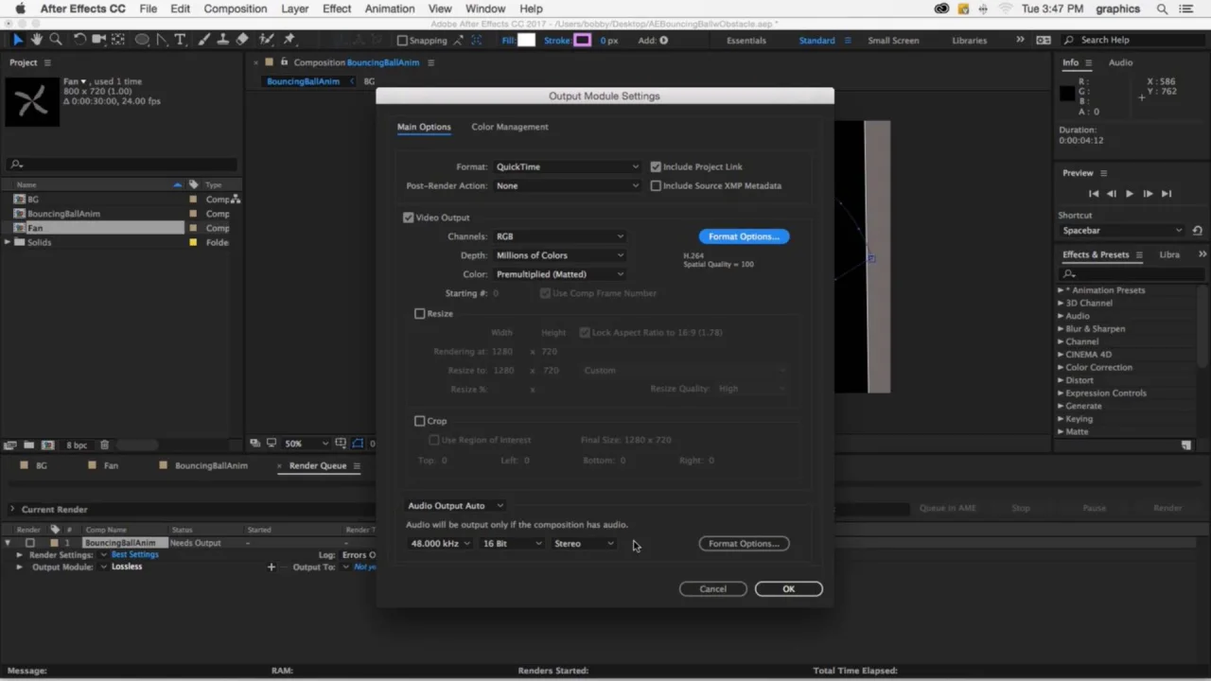Expand the Solids folder in Project panel
Screen dimensions: 1211x681
click(8, 242)
